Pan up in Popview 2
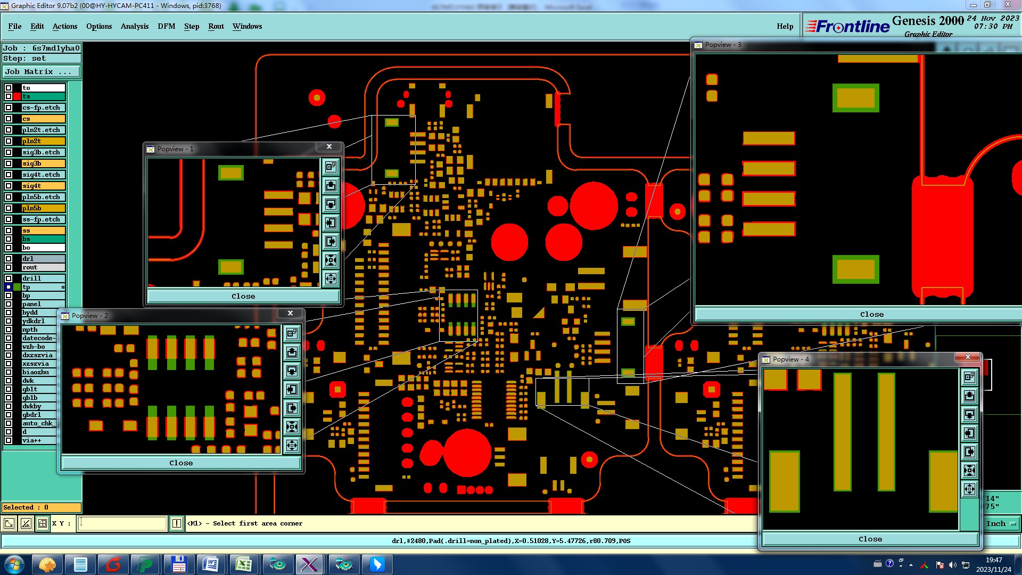This screenshot has width=1022, height=575. (x=292, y=352)
